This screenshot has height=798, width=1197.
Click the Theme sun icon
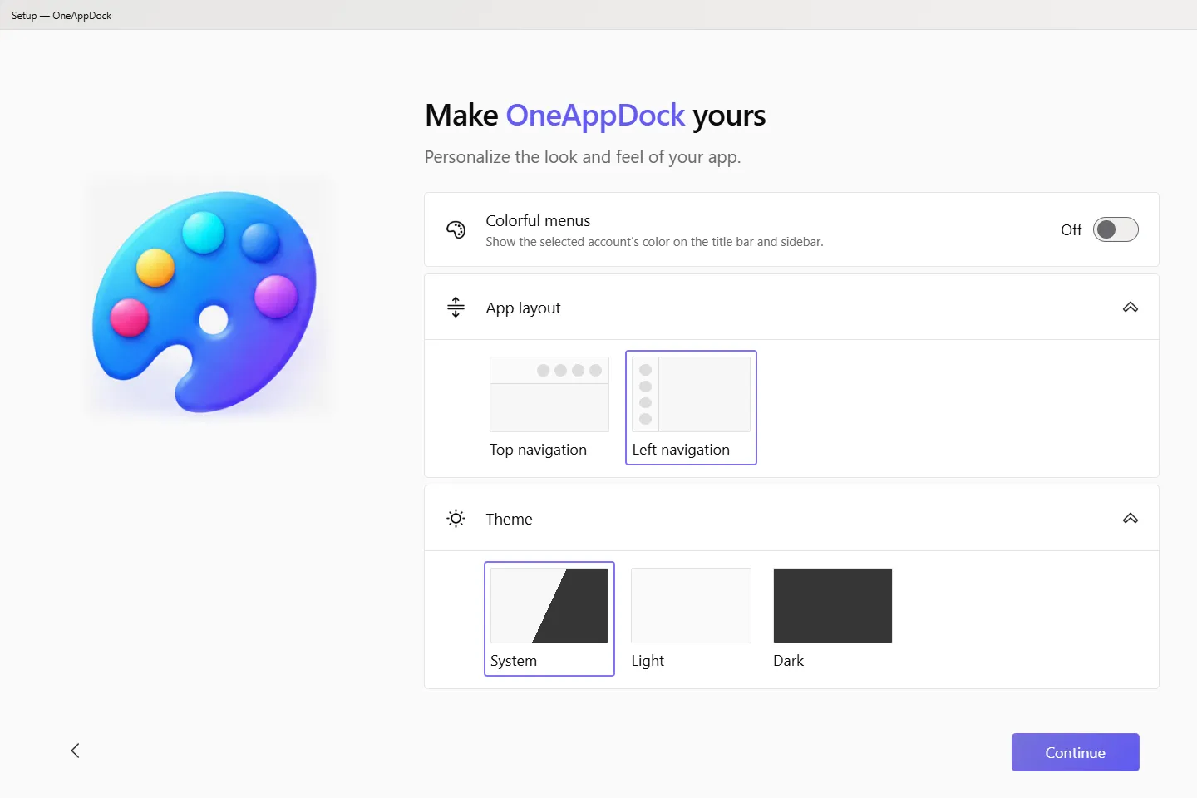pyautogui.click(x=456, y=519)
